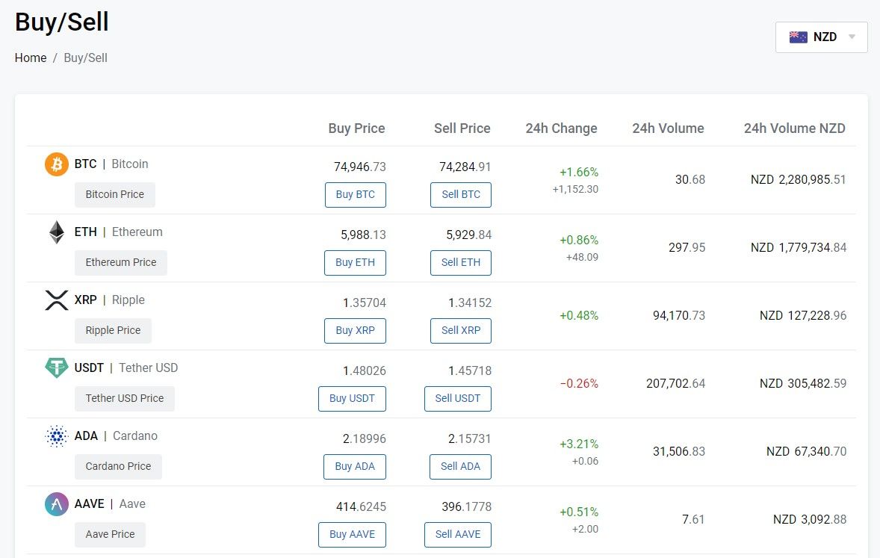Click the NZD 2,280,985.51 volume value

tap(798, 179)
